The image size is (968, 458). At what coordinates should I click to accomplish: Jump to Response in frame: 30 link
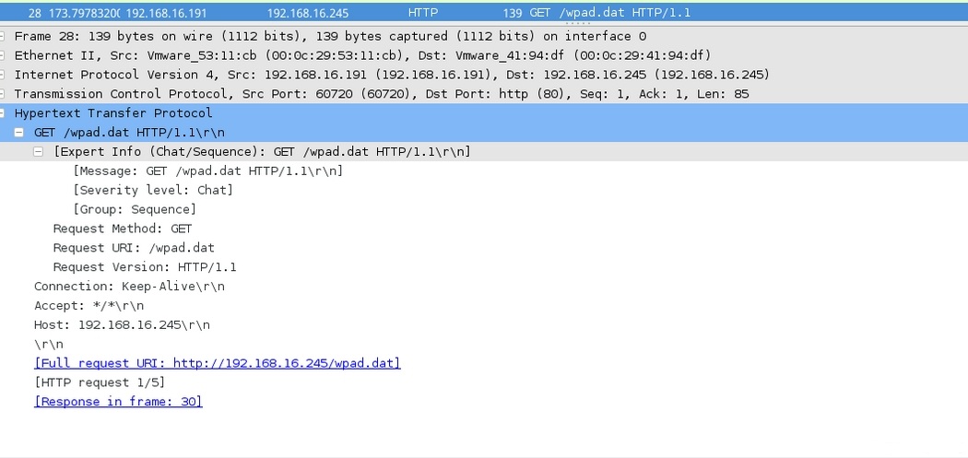click(x=118, y=402)
